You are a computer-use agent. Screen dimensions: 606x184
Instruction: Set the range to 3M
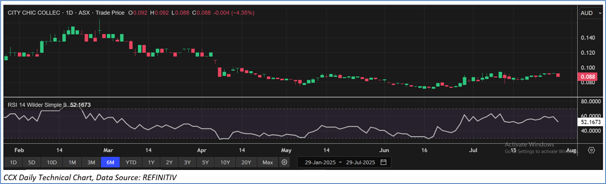[x=91, y=162]
